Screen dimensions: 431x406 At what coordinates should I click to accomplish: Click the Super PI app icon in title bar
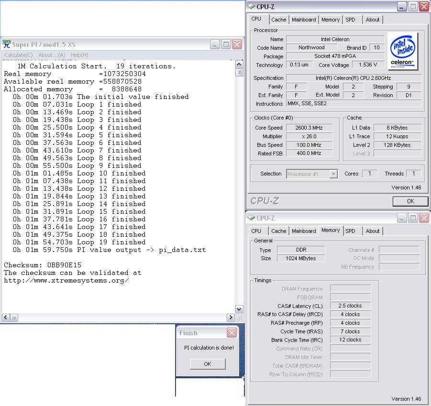7,44
